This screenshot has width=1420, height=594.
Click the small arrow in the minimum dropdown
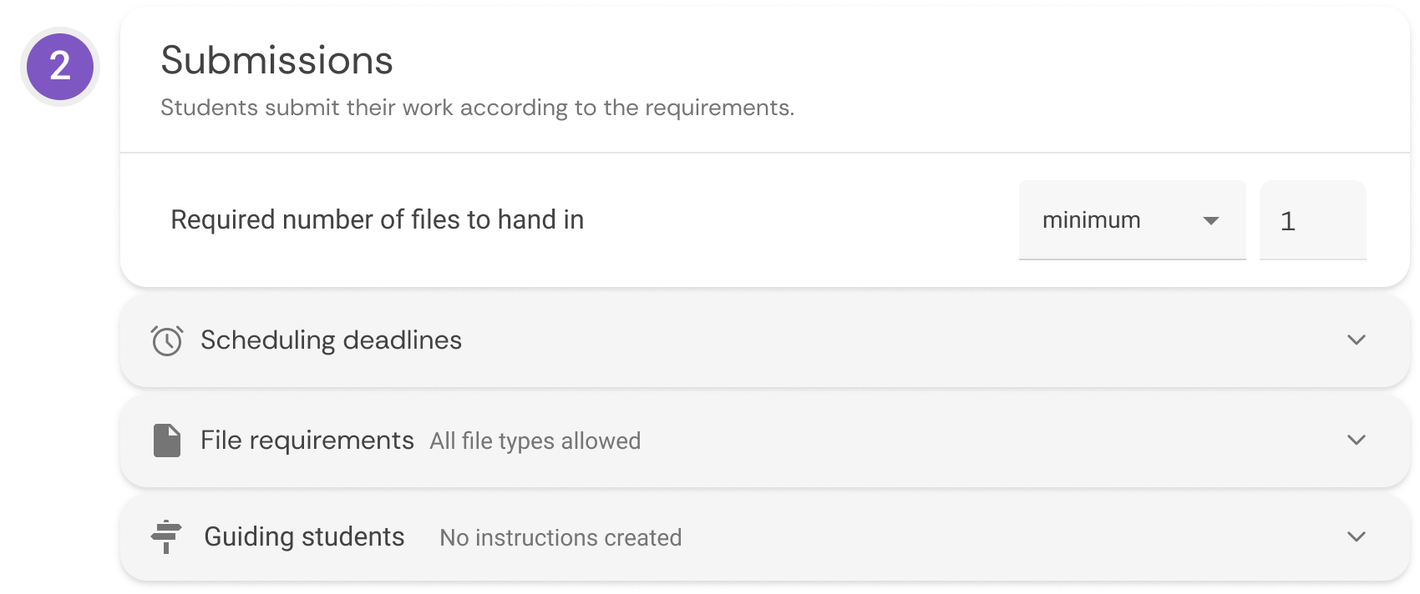[1210, 221]
